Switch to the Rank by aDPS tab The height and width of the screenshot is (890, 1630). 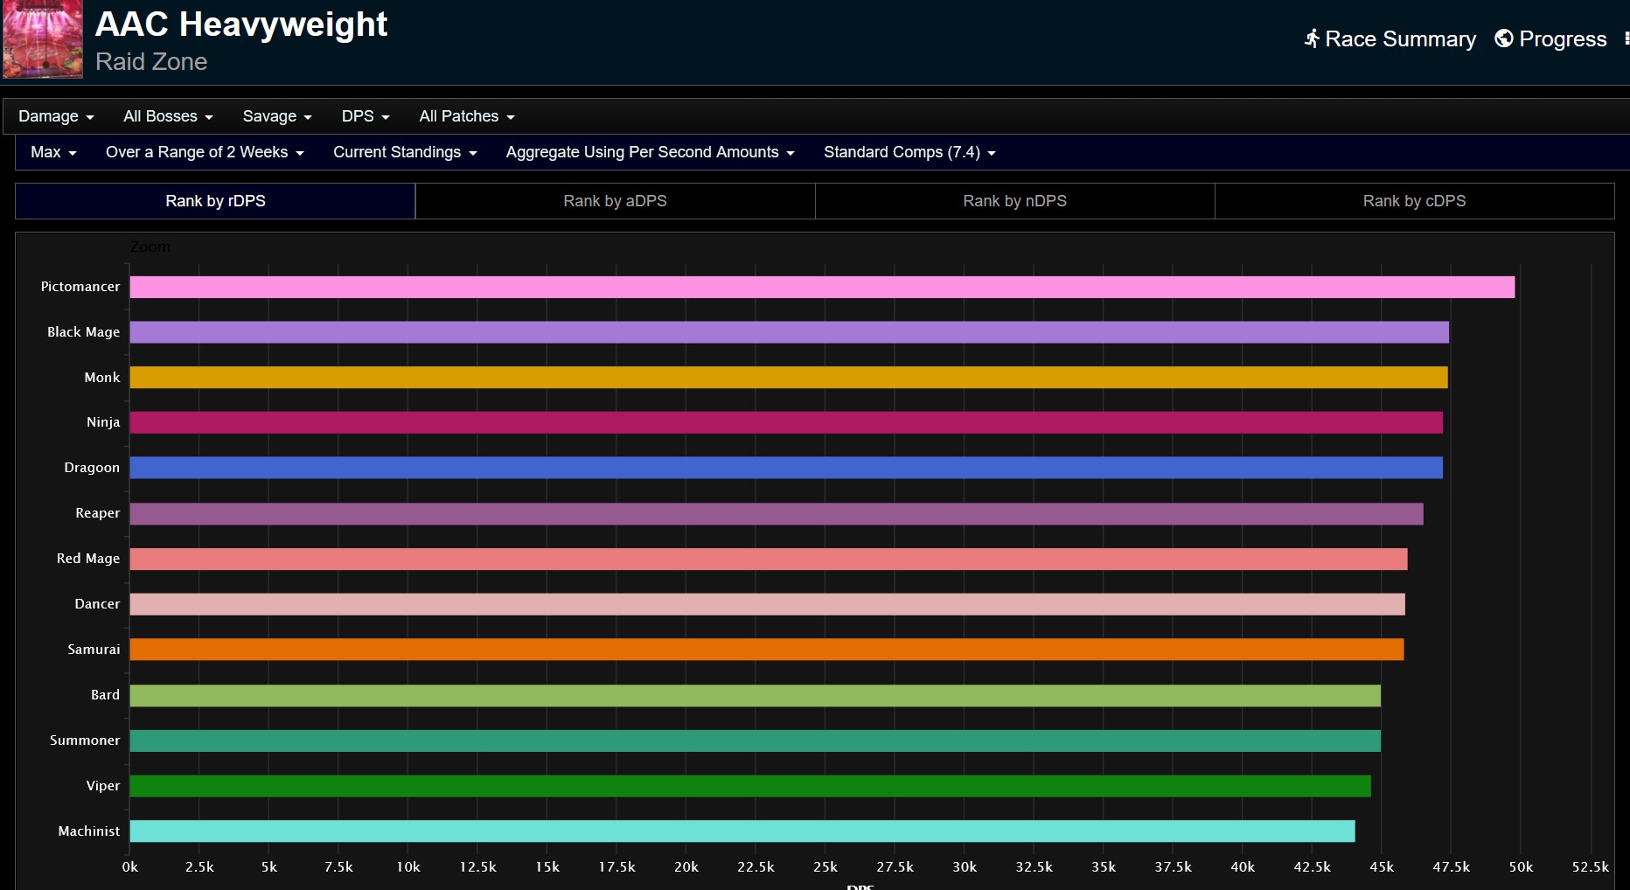(615, 201)
